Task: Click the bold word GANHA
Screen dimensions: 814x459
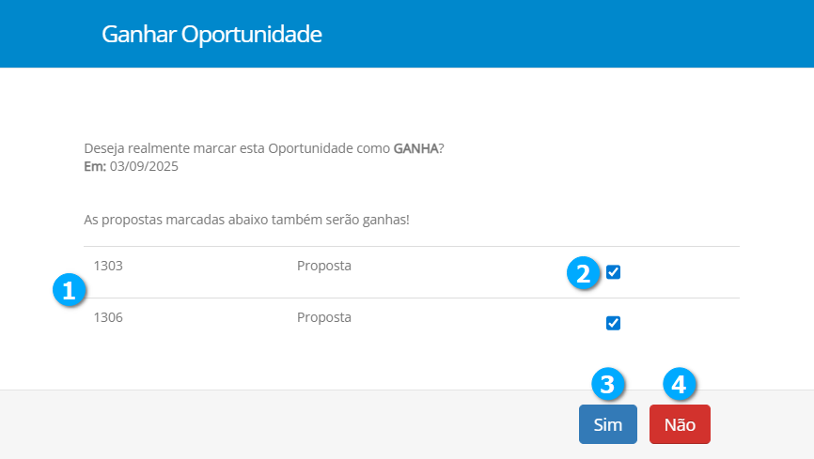Action: 415,149
